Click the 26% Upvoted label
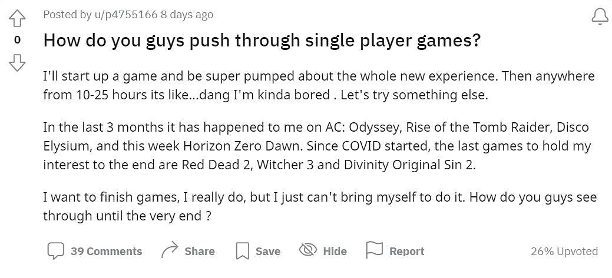 (564, 252)
